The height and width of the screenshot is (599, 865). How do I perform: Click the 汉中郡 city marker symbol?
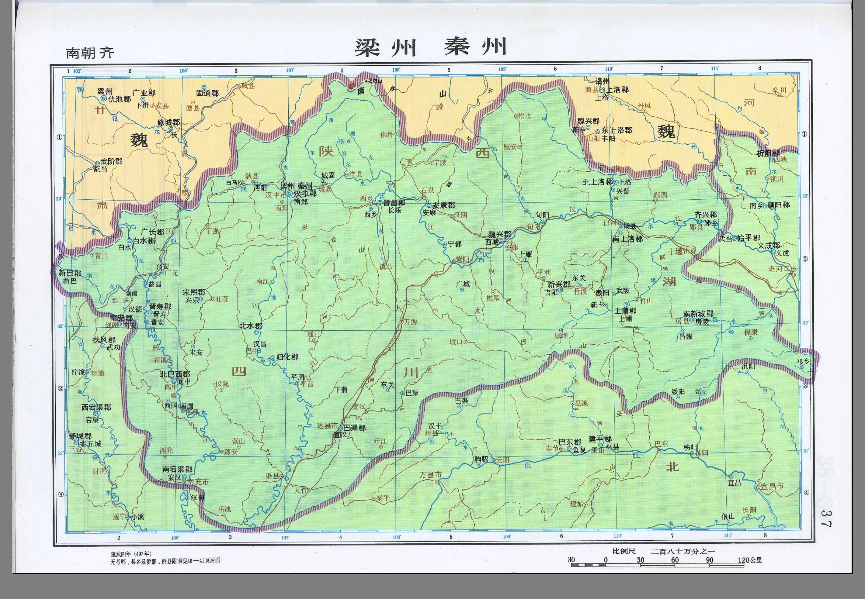pos(290,194)
